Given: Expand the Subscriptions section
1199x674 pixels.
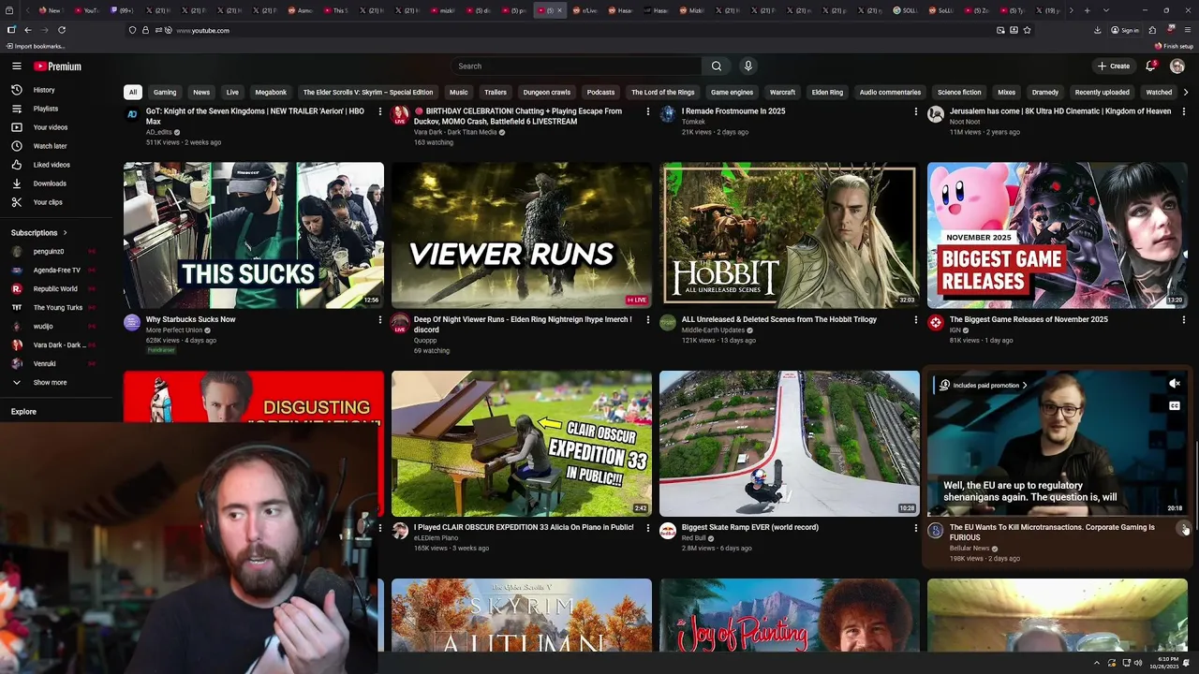Looking at the screenshot, I should tap(39, 232).
